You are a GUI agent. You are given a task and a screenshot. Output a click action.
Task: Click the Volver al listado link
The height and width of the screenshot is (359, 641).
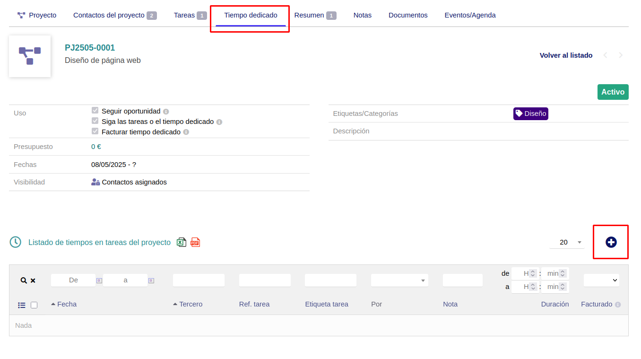click(x=566, y=55)
